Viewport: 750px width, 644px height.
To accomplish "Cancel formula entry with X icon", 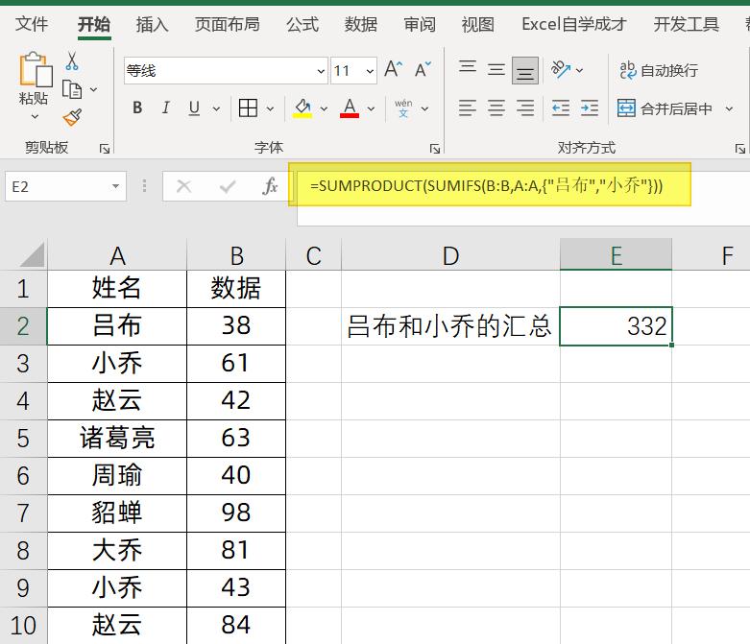I will (x=184, y=186).
